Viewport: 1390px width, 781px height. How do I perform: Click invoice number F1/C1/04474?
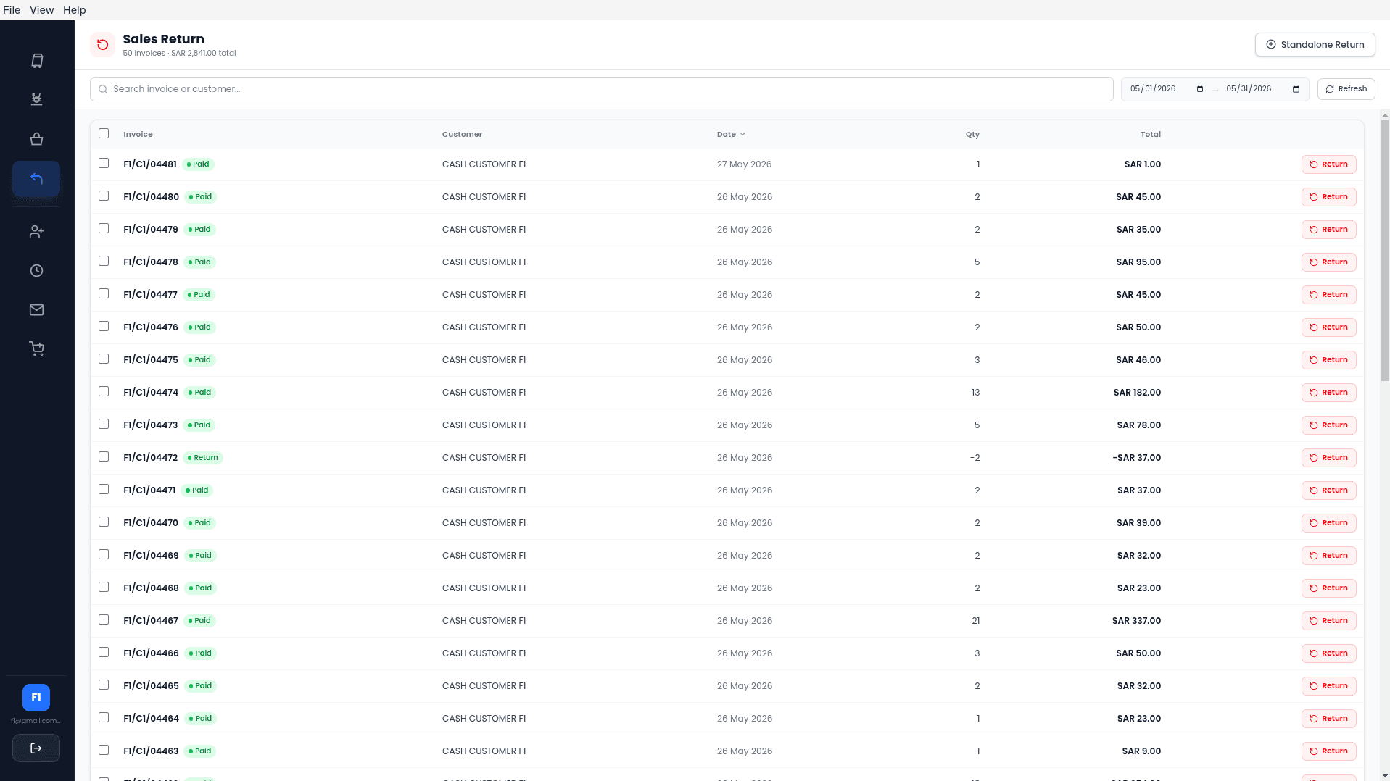click(151, 393)
